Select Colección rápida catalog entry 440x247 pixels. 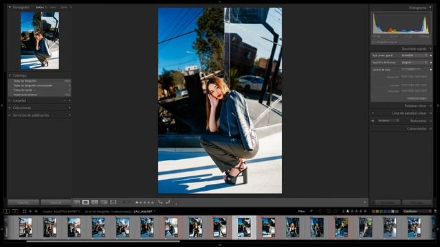tap(40, 90)
